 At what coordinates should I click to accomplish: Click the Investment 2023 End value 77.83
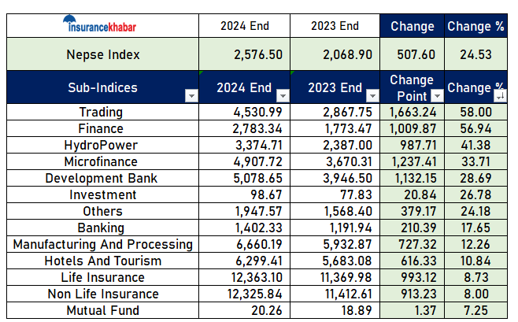[x=335, y=194]
